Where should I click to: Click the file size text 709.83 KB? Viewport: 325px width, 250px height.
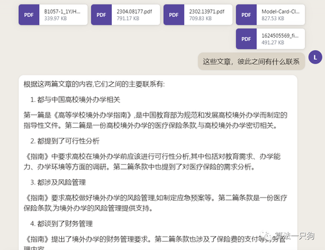[200, 18]
